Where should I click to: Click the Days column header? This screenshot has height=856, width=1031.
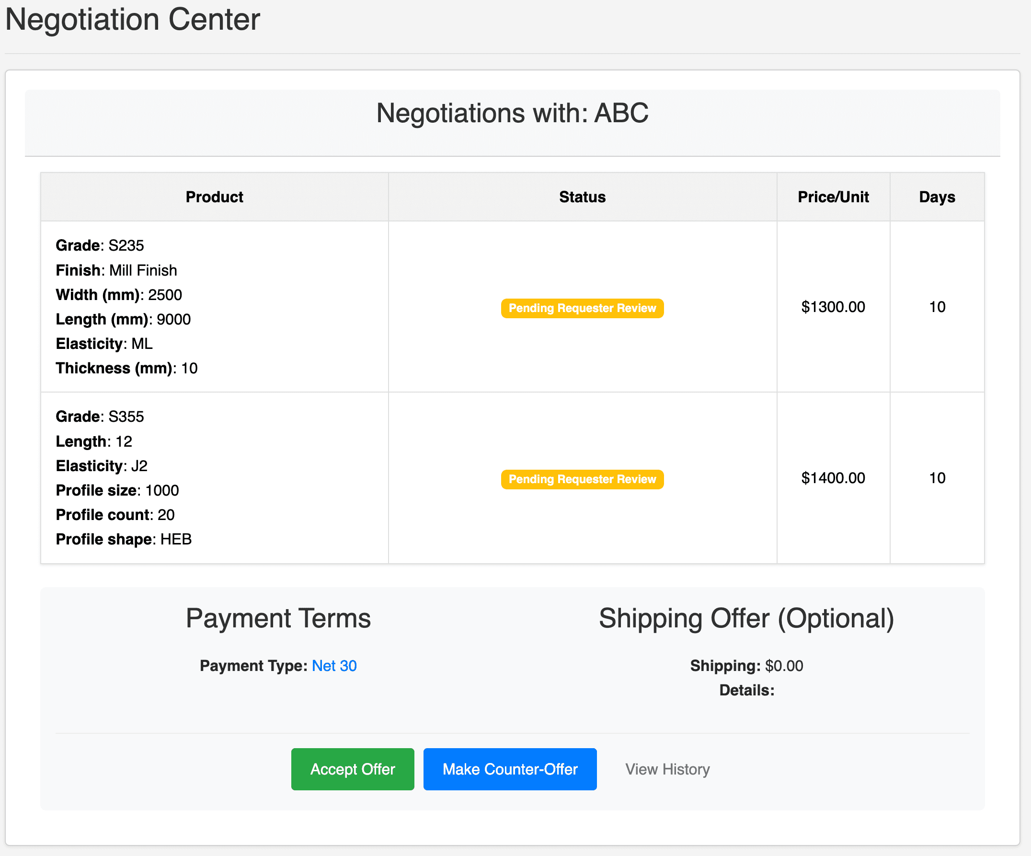coord(937,197)
